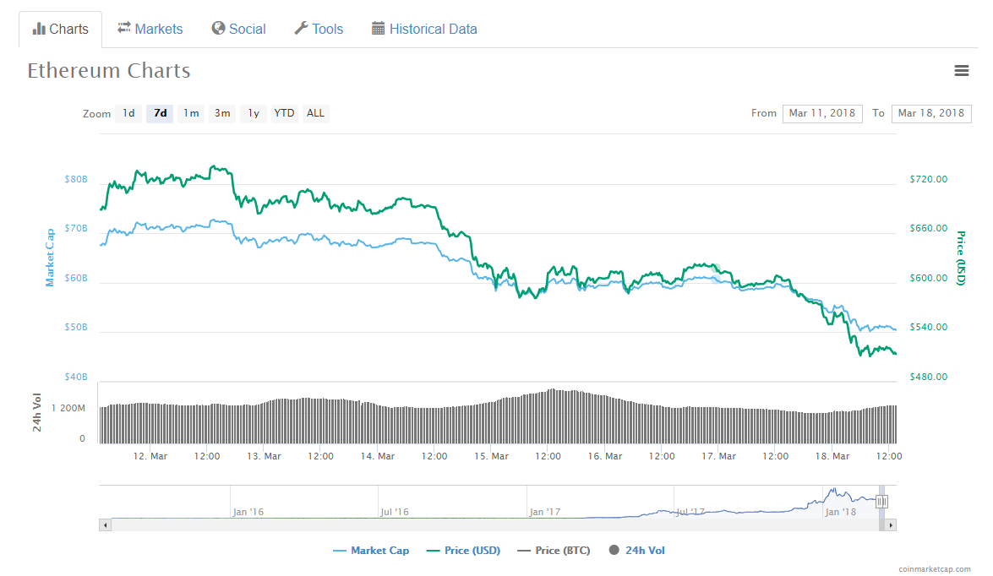Open the Charts tab
Viewport: 993px width, 576px height.
(x=60, y=29)
